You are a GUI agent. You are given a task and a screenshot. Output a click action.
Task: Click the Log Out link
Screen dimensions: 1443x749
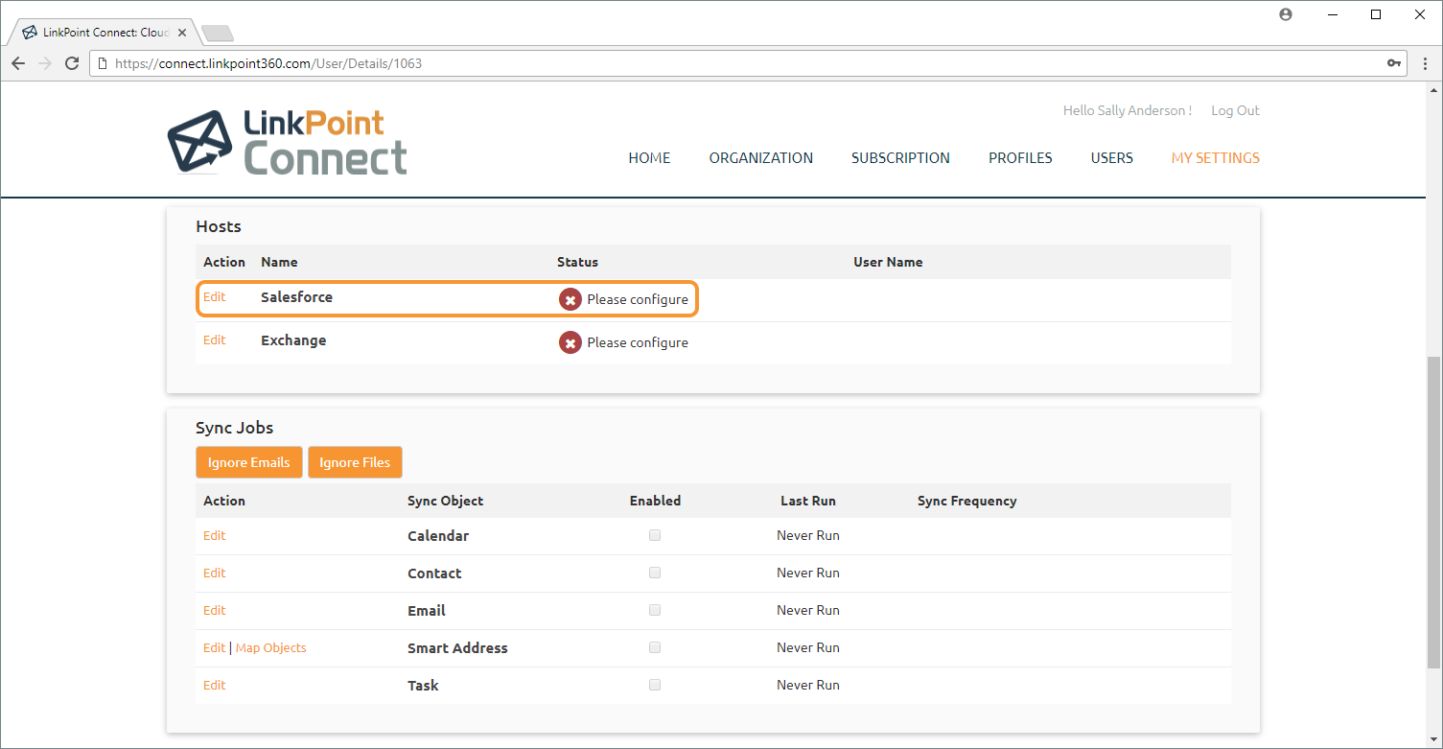pyautogui.click(x=1235, y=110)
